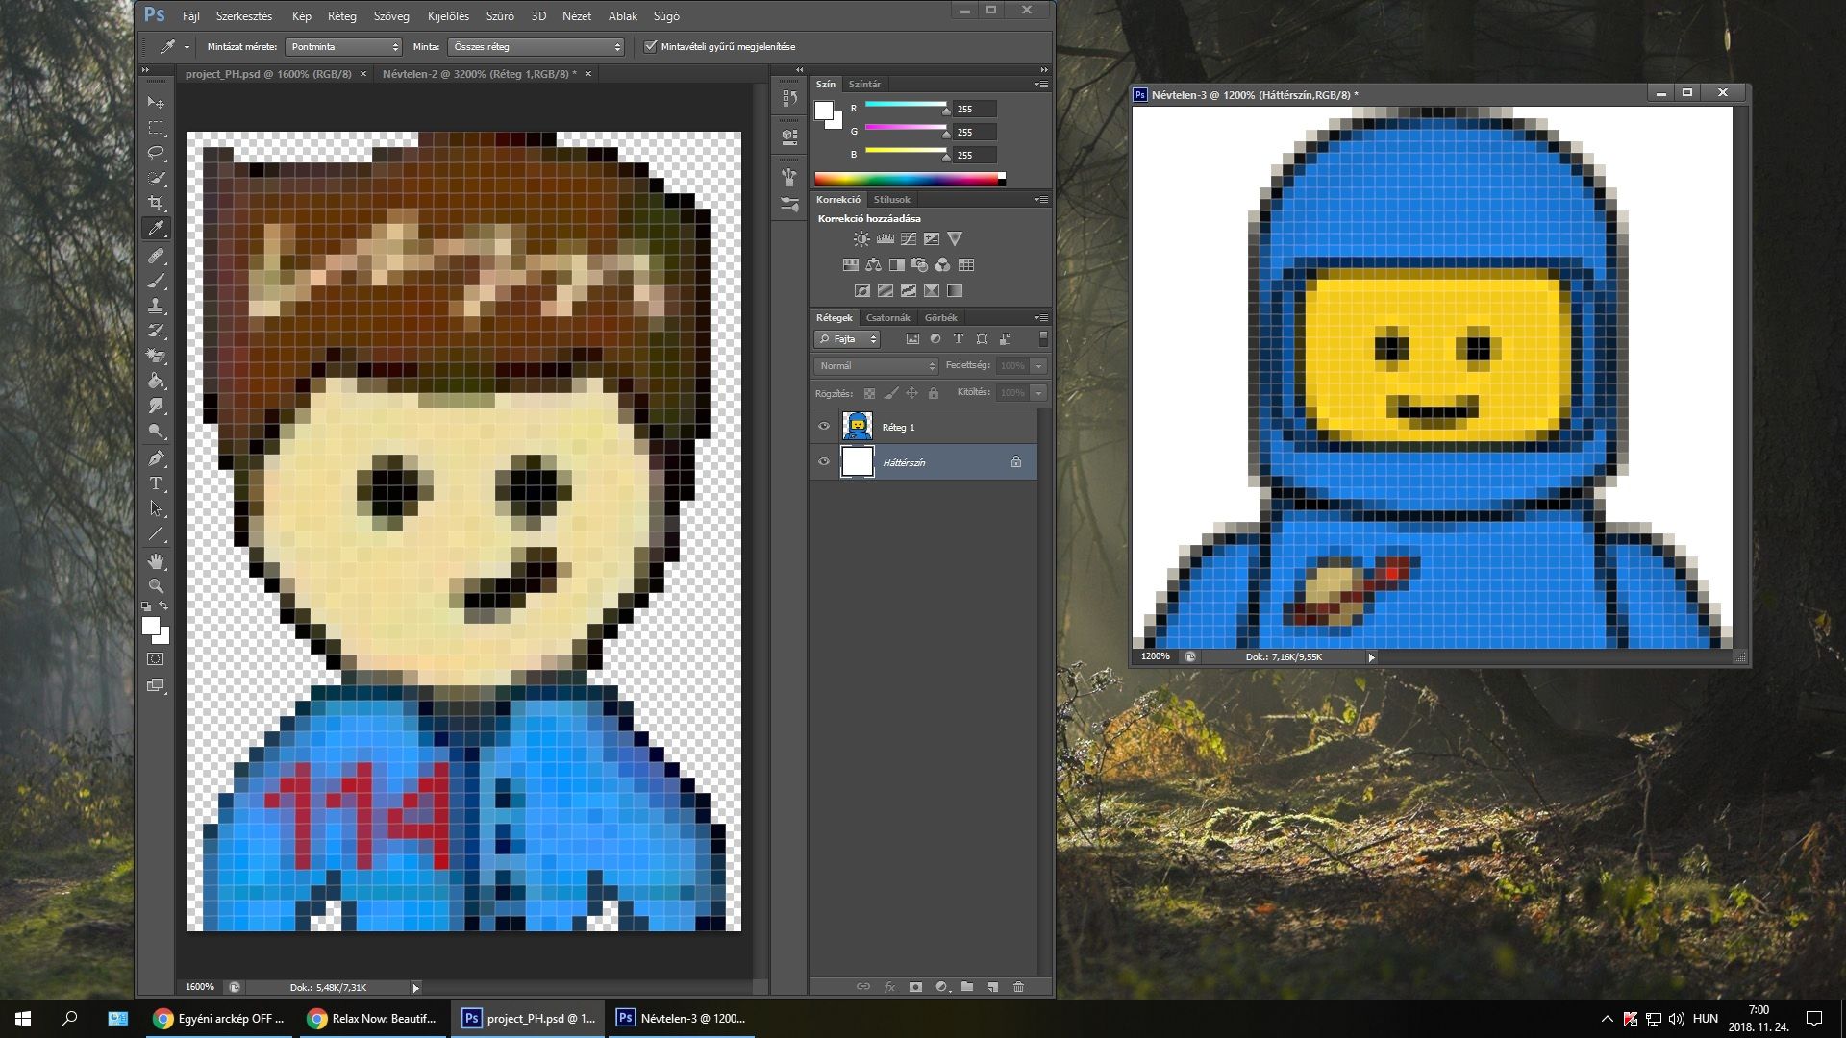Select the Pen tool
The width and height of the screenshot is (1846, 1038).
coord(156,458)
